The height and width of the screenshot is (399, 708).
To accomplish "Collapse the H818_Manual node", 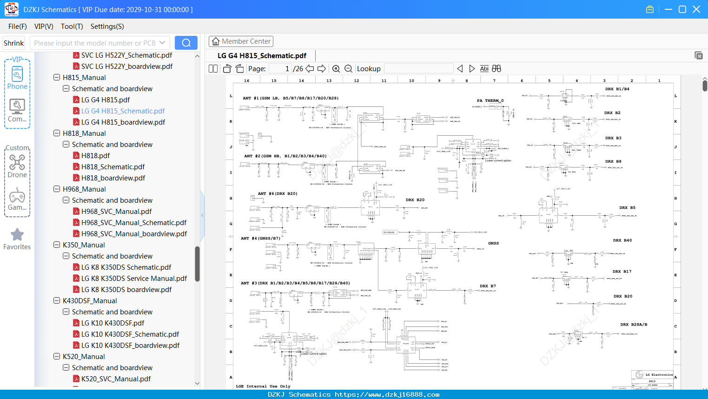I will (x=57, y=133).
